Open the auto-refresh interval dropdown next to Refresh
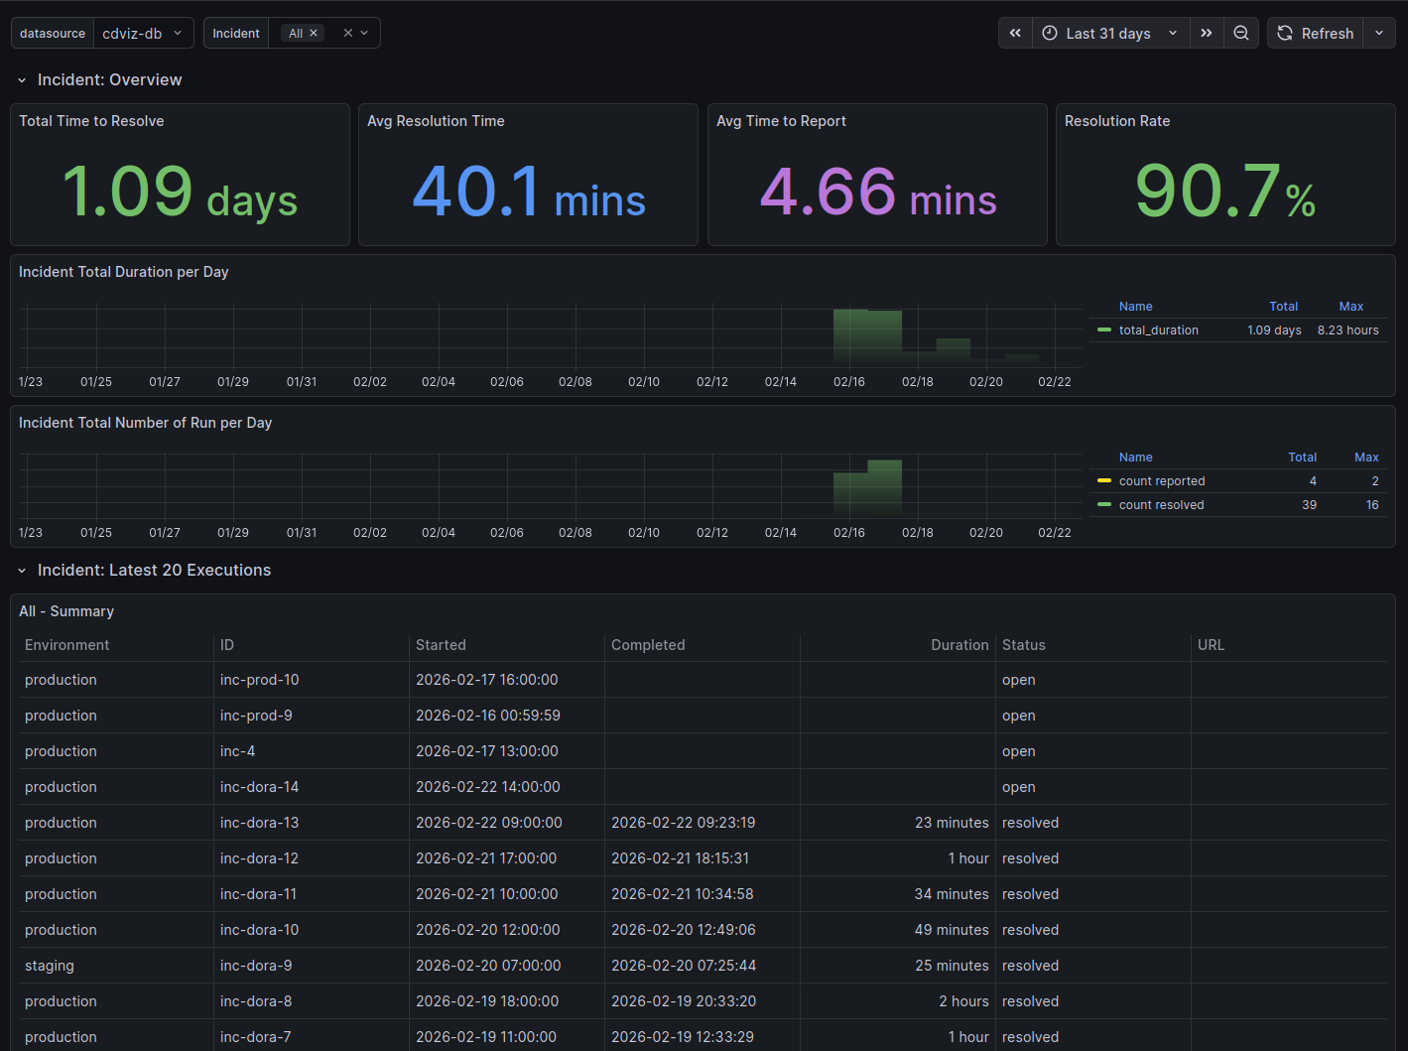The height and width of the screenshot is (1051, 1408). coord(1379,33)
